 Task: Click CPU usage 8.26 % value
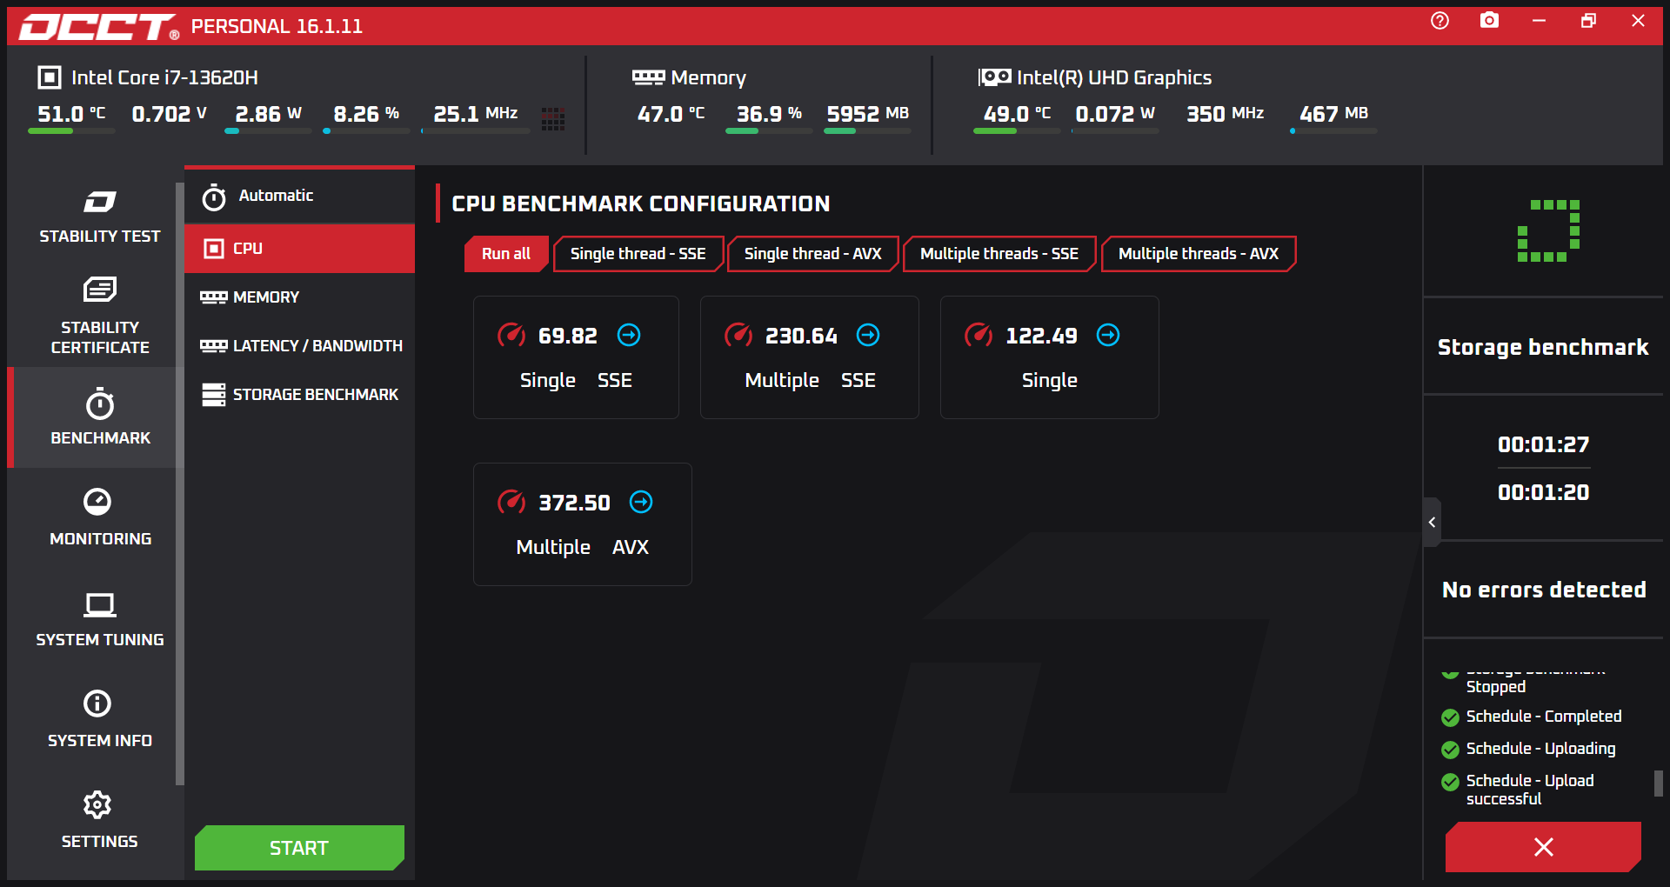(x=366, y=114)
